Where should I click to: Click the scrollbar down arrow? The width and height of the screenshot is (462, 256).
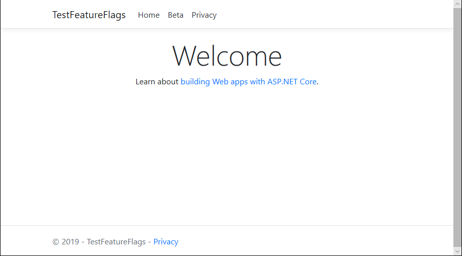tap(457, 251)
